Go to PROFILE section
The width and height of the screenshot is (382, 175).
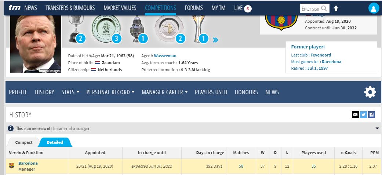[x=18, y=92]
